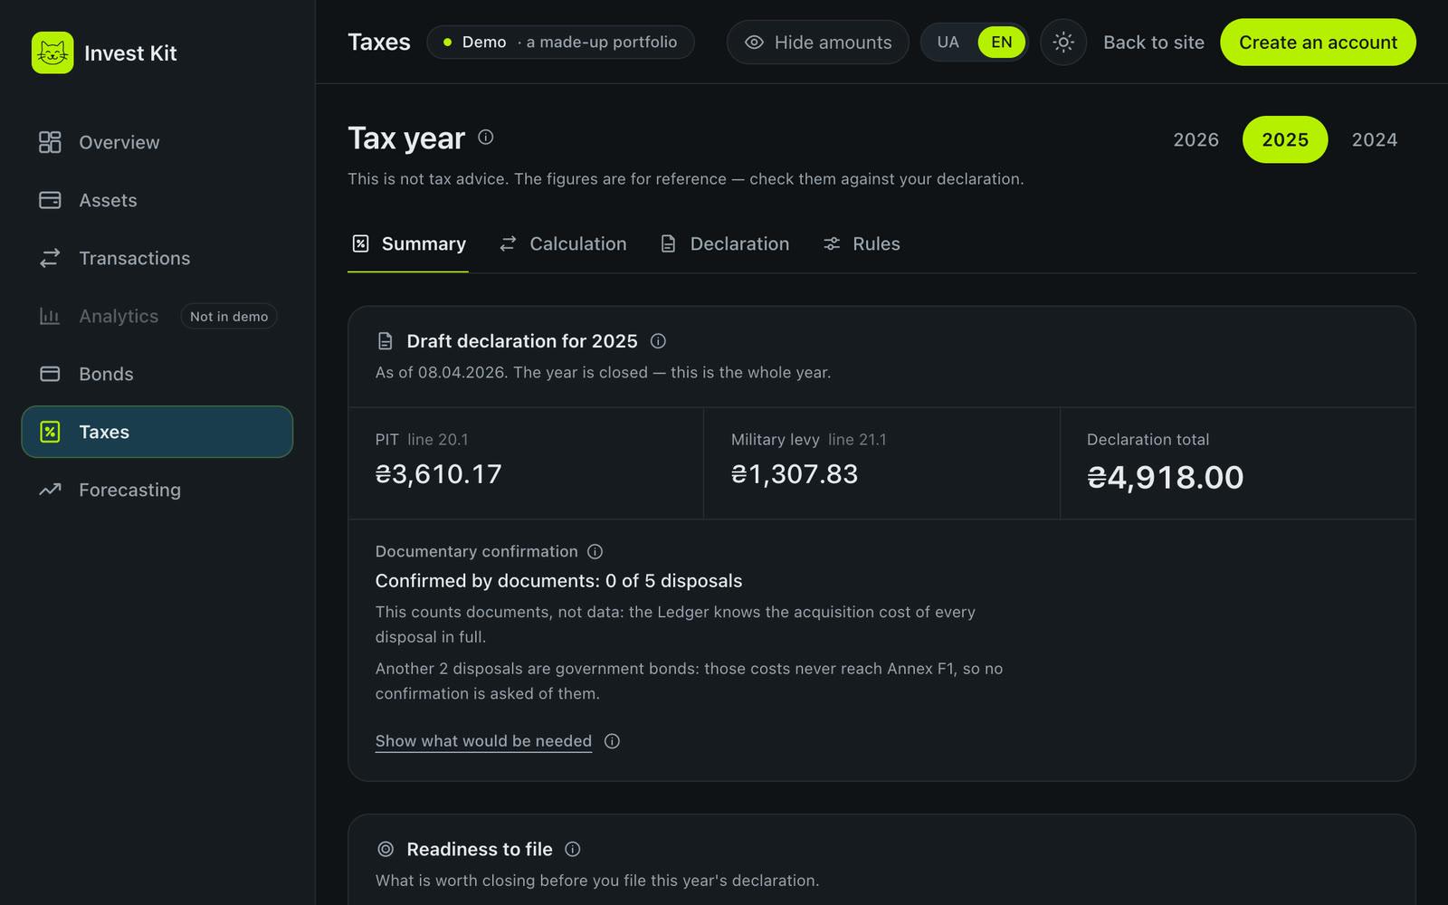Click Create an account button
This screenshot has width=1448, height=905.
coord(1318,43)
